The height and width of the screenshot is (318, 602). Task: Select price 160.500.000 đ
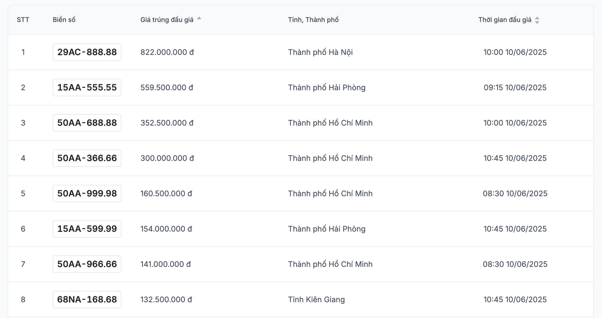coord(166,194)
